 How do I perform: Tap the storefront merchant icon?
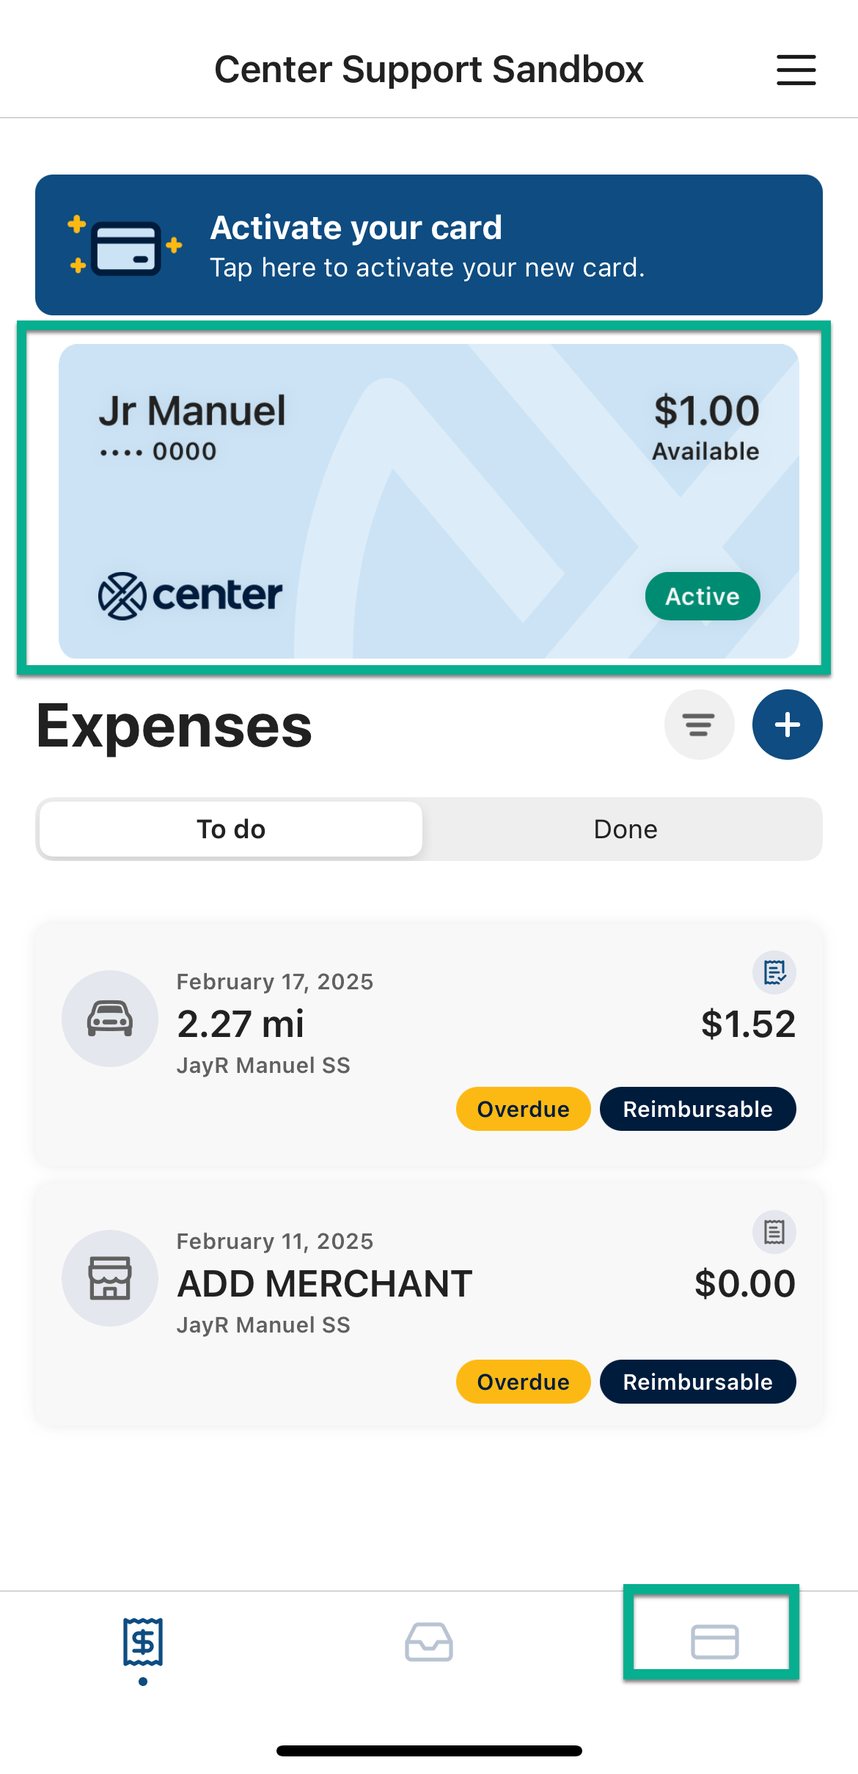110,1278
